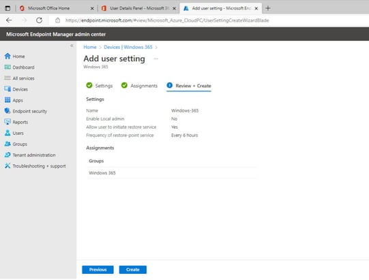Click the Endpoint security shield icon
Viewport: 369px width, 280px height.
8,111
